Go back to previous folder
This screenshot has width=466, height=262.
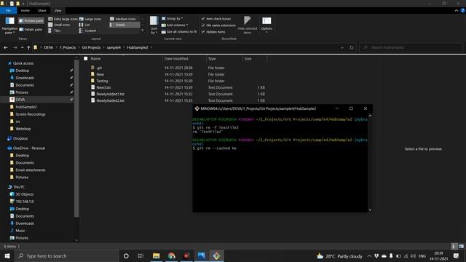click(x=6, y=47)
